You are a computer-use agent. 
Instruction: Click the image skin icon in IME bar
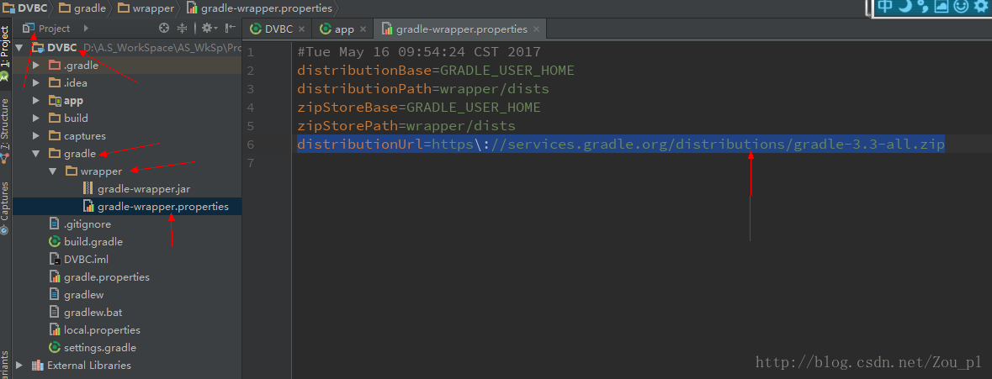pos(942,7)
